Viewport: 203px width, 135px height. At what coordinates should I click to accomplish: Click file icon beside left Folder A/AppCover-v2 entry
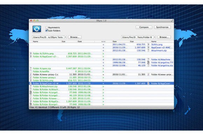[x=31, y=56]
